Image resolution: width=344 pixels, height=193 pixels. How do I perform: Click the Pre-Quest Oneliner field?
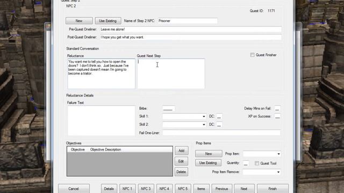coord(191,29)
